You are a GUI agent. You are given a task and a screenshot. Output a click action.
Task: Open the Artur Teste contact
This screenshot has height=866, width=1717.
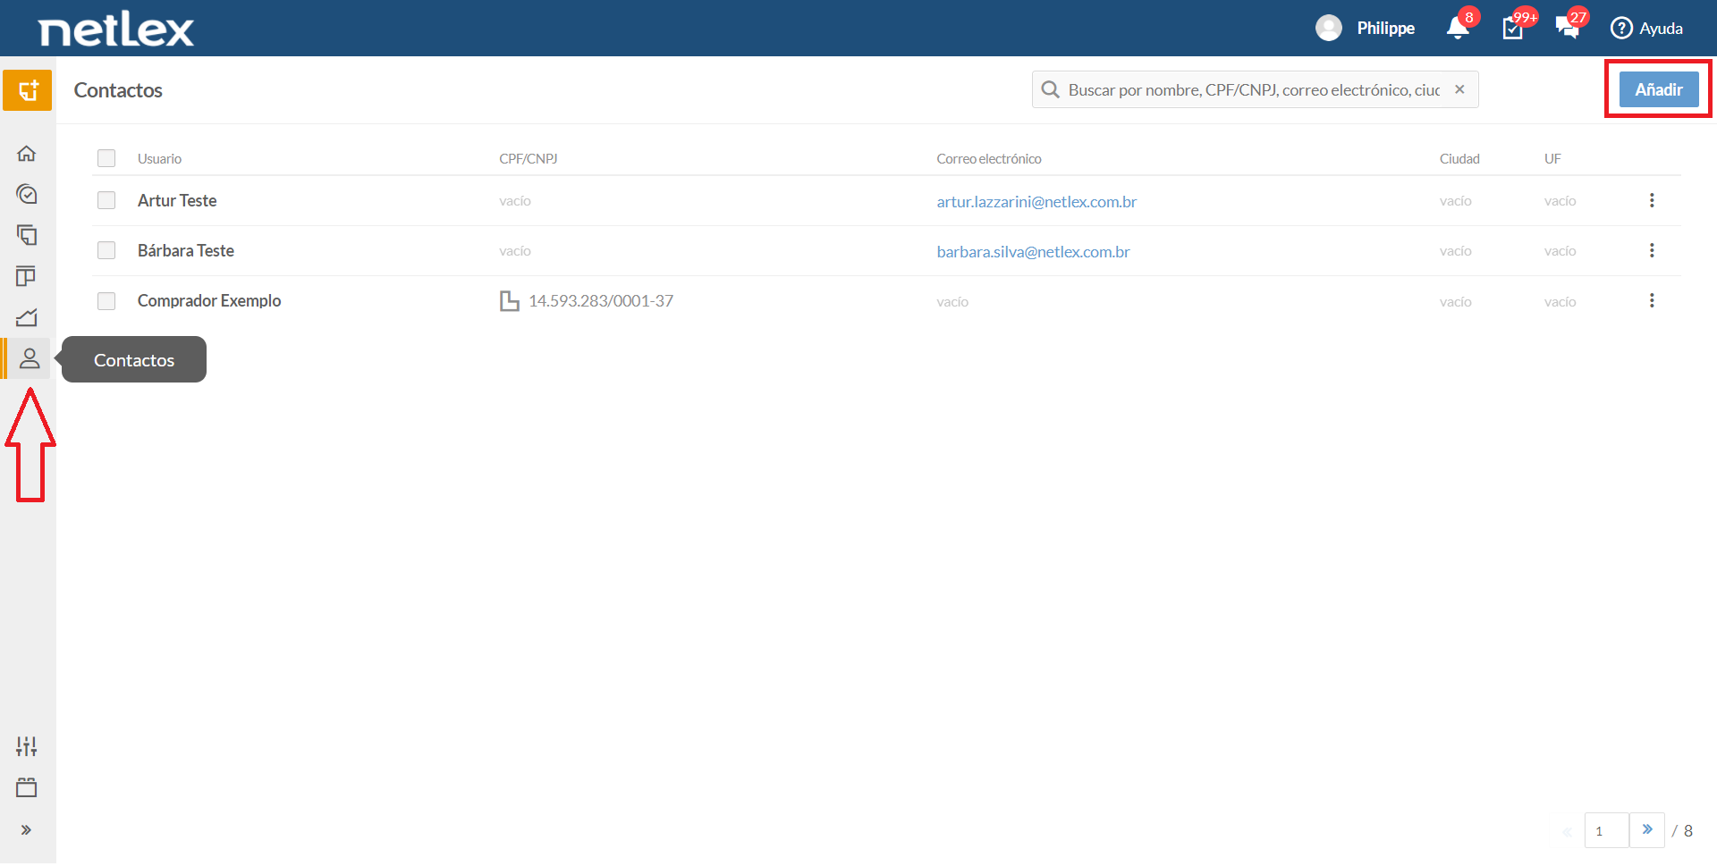pos(177,201)
